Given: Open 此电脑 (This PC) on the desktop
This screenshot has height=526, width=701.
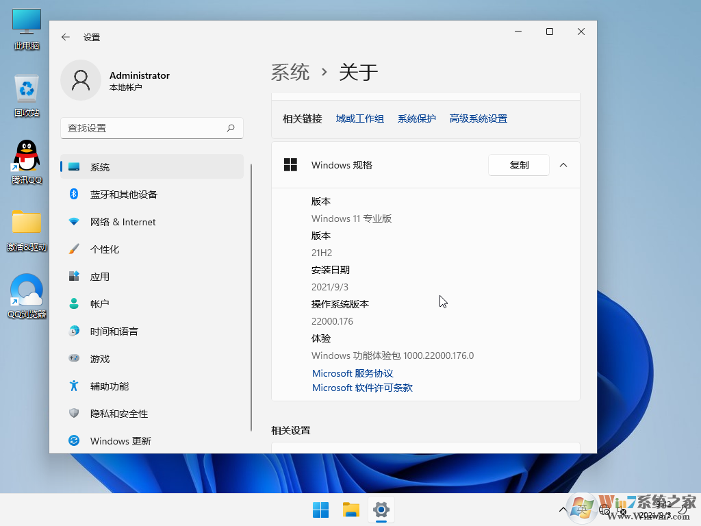Looking at the screenshot, I should (x=26, y=21).
